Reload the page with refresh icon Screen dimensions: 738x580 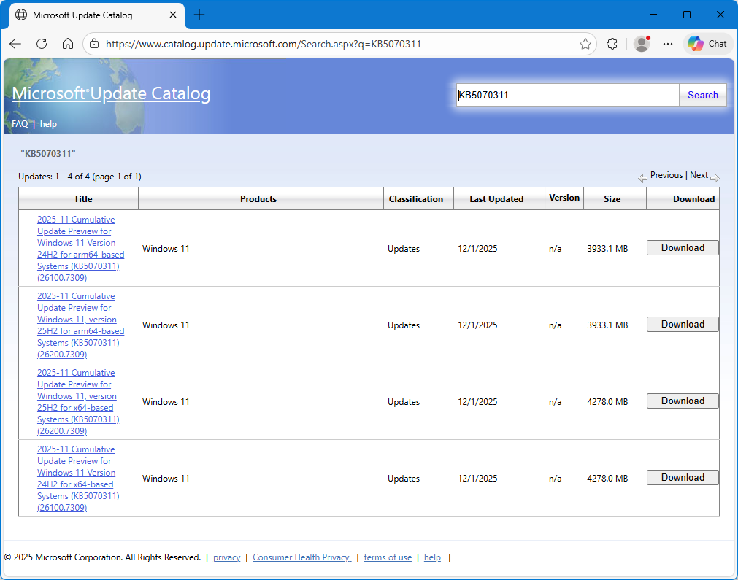[x=42, y=44]
